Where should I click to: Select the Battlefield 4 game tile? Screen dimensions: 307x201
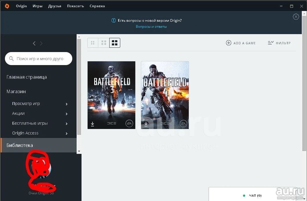pos(165,95)
